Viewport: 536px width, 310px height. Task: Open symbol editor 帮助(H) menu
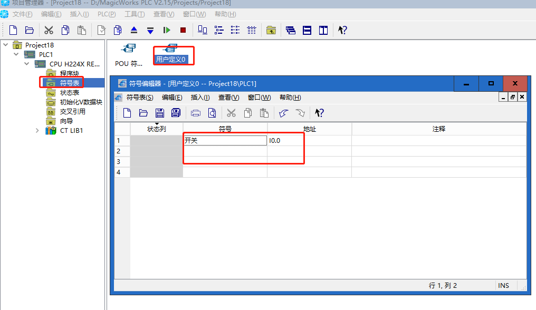tap(290, 98)
